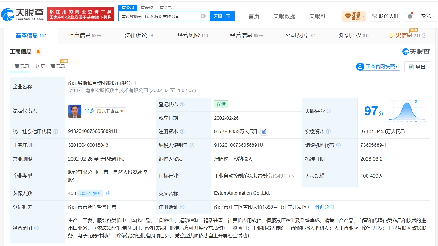Click the TianYanCha logo
Image resolution: width=438 pixels, height=246 pixels.
pos(23,14)
